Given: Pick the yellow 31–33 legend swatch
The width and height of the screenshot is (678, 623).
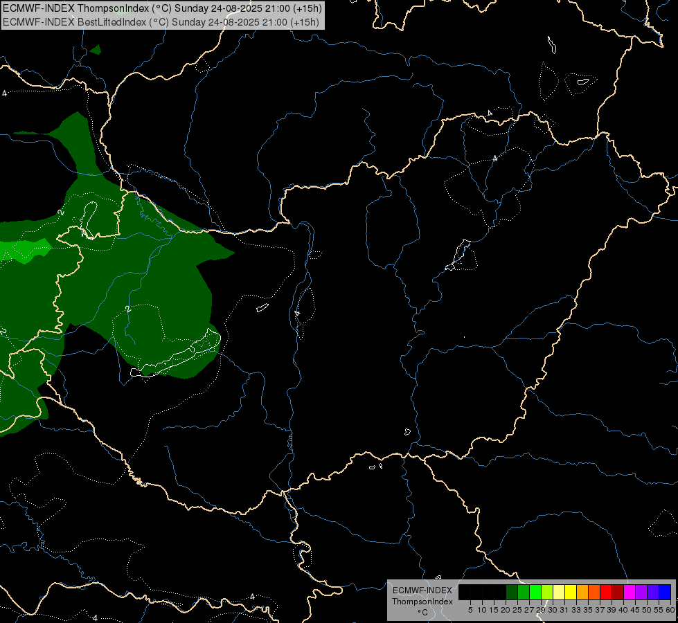Looking at the screenshot, I should point(571,592).
